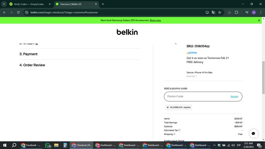This screenshot has height=149, width=265.
Task: Open the Chrome profile avatar
Action: point(254,12)
